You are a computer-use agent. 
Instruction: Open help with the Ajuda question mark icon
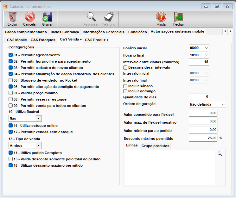coord(161,17)
